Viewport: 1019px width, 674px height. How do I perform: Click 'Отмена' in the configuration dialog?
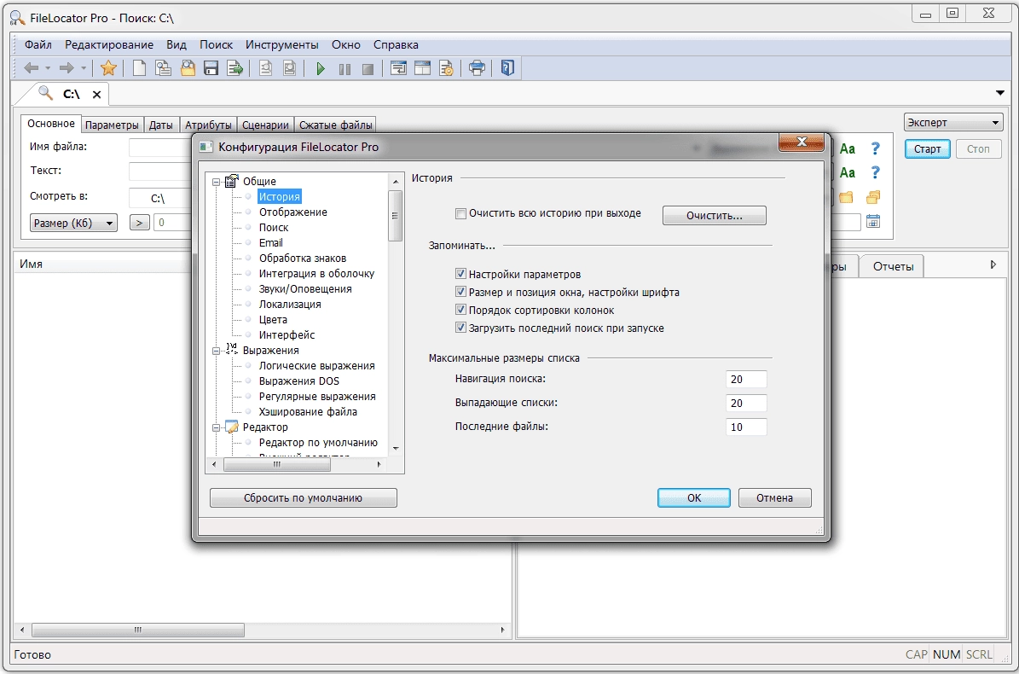click(x=774, y=498)
